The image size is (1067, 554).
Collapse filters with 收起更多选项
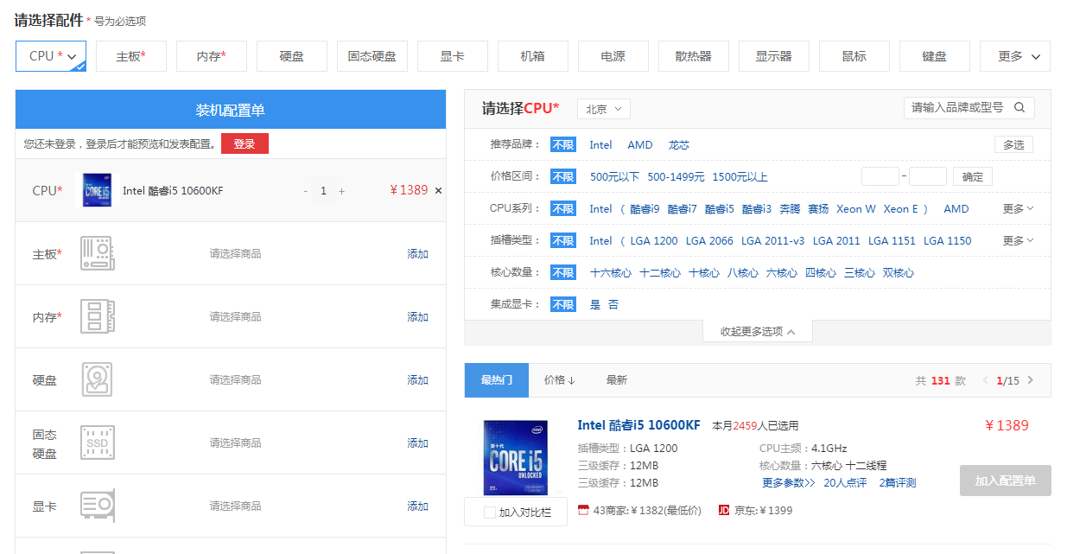point(757,332)
